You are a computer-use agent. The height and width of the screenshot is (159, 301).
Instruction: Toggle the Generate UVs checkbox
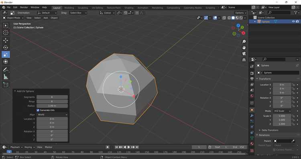[x=38, y=110]
